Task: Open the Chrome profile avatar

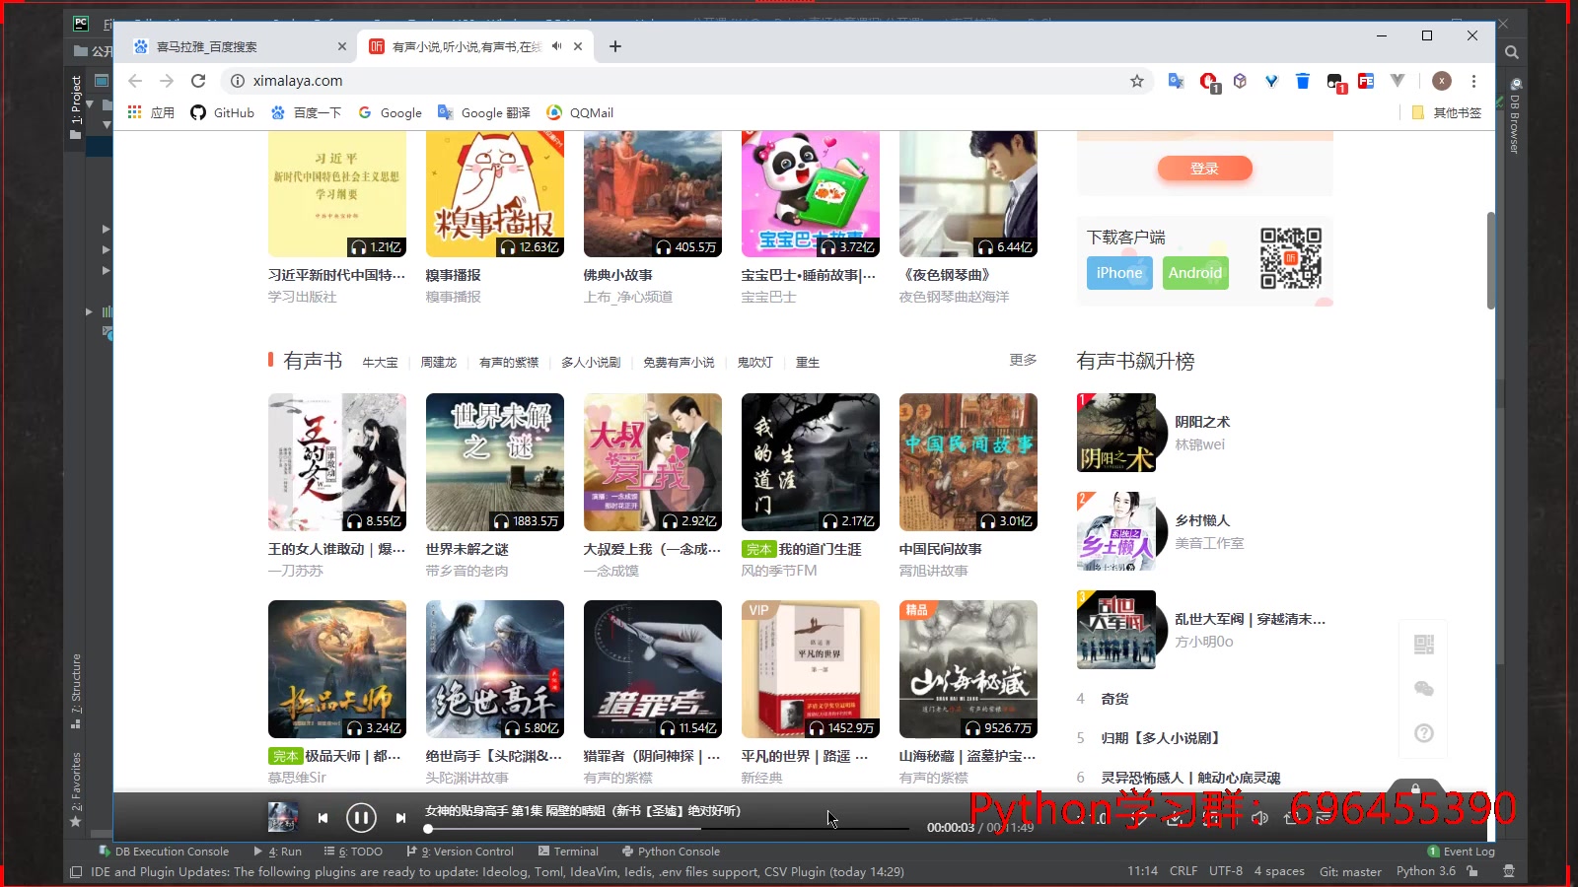Action: [1442, 81]
